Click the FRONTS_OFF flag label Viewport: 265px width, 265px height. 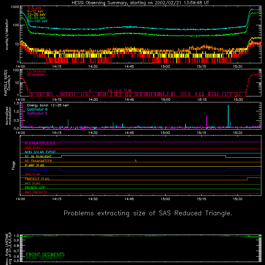pos(35,188)
